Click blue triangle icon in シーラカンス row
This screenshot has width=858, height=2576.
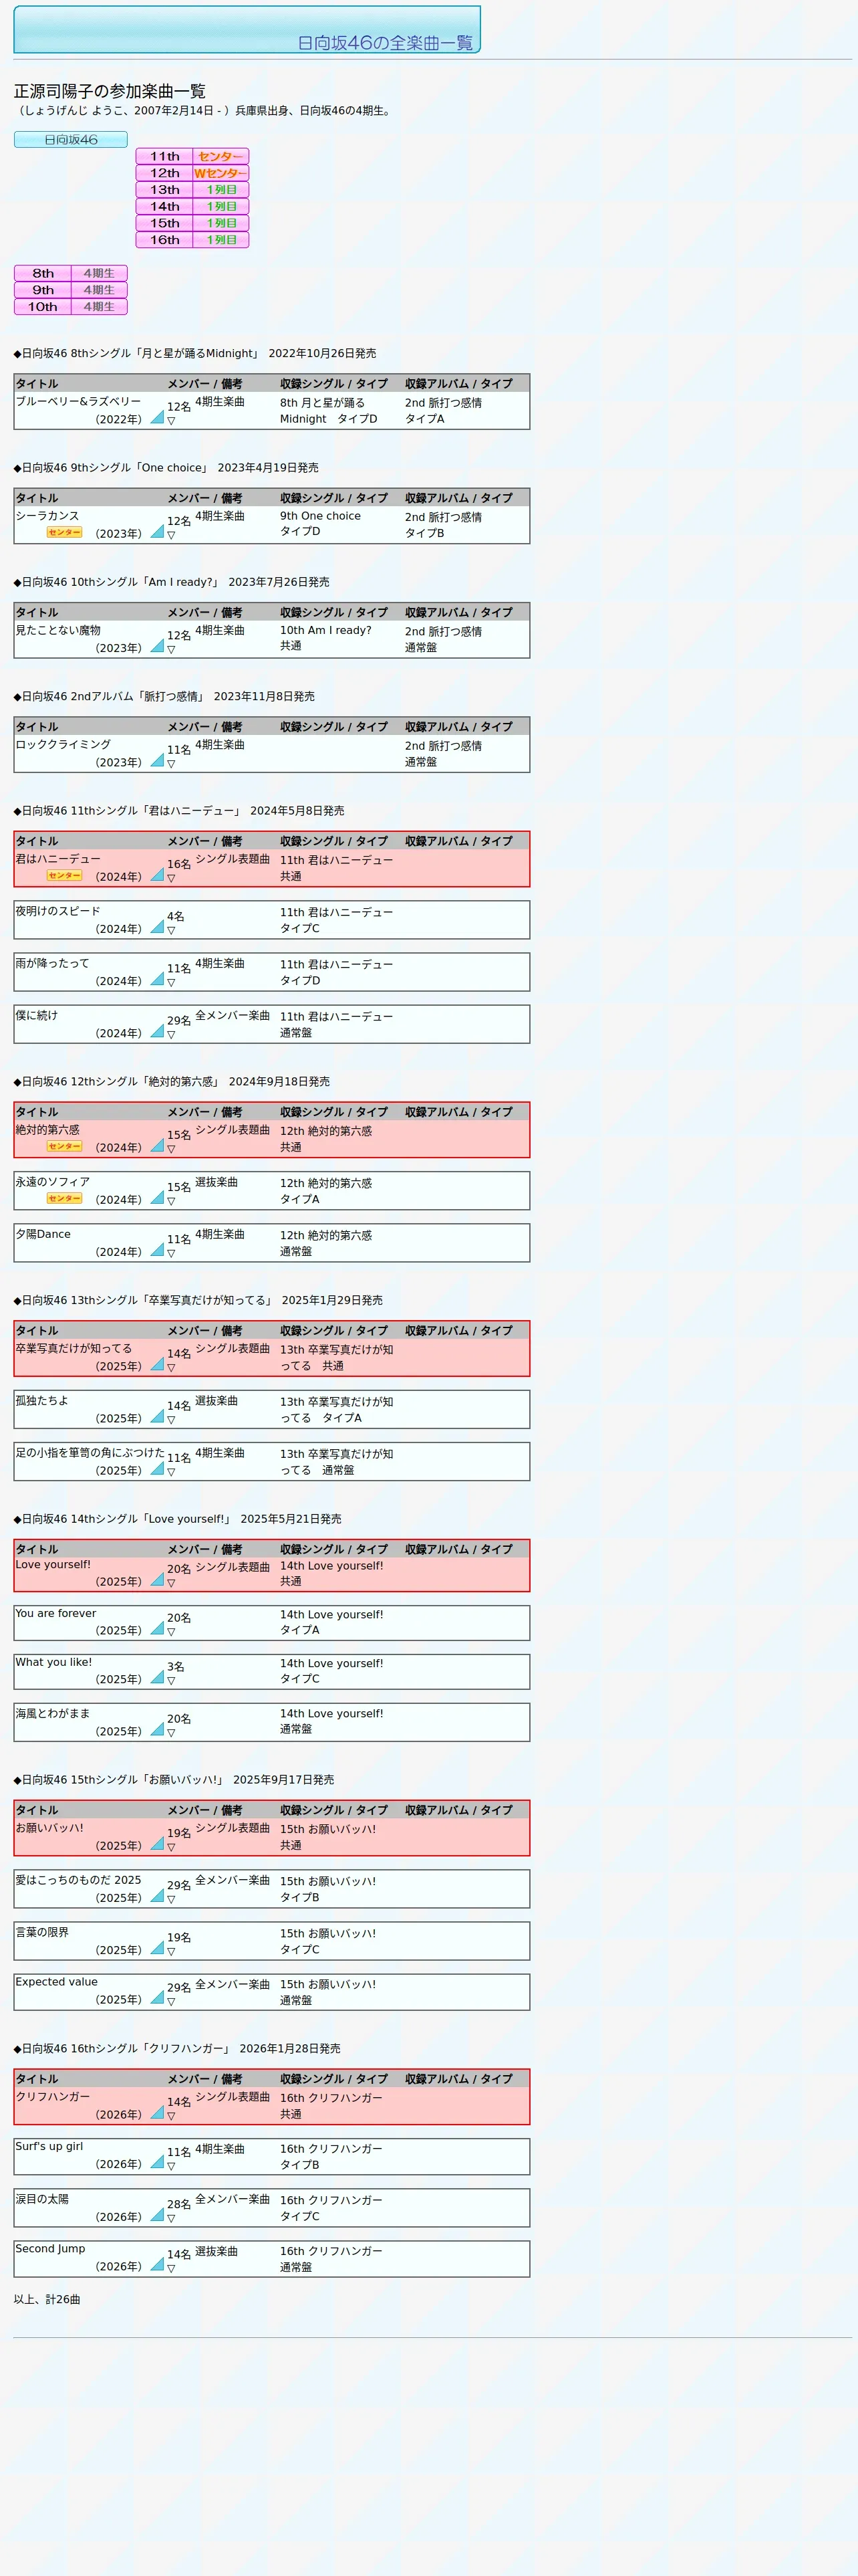[157, 531]
